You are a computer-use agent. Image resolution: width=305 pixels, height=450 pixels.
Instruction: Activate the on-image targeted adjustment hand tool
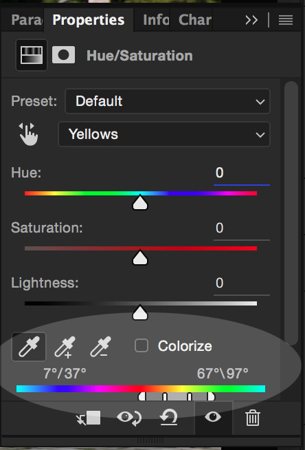point(28,134)
